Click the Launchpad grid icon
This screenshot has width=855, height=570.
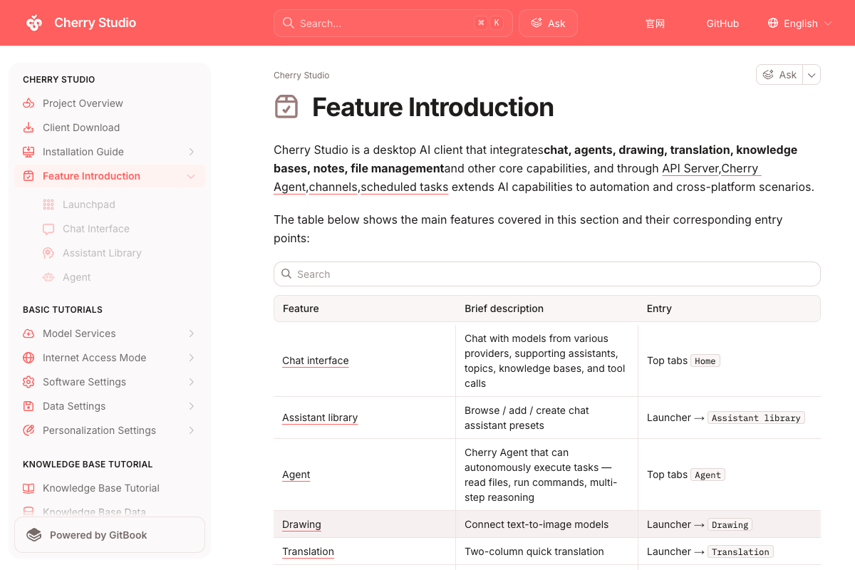point(48,204)
